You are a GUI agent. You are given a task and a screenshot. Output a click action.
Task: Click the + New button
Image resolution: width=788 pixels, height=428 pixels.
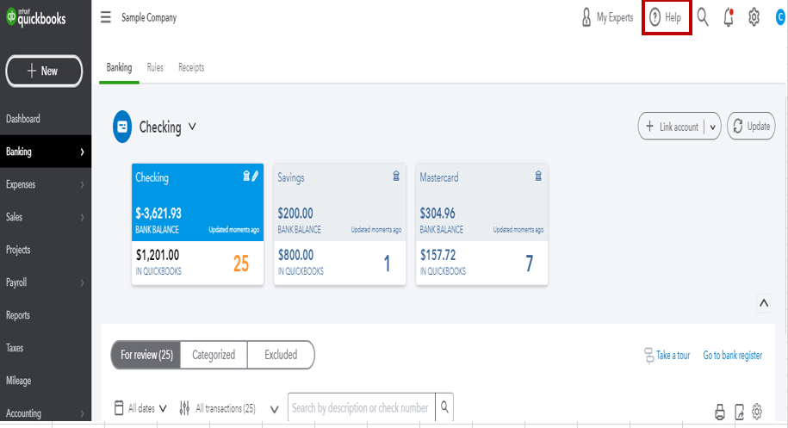tap(44, 71)
